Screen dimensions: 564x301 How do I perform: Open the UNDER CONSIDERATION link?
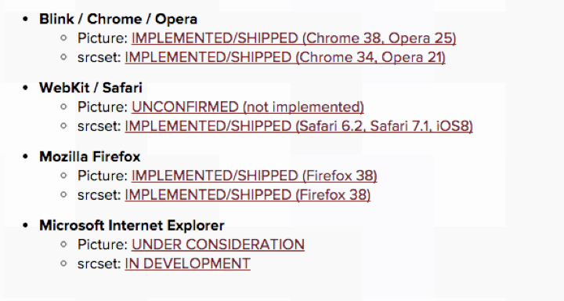tap(218, 245)
